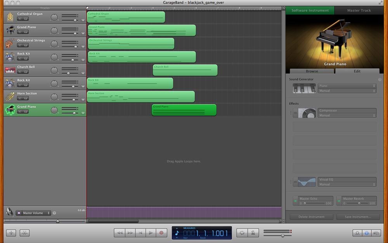Toggle the Metronome button
This screenshot has width=388, height=243.
253,233
